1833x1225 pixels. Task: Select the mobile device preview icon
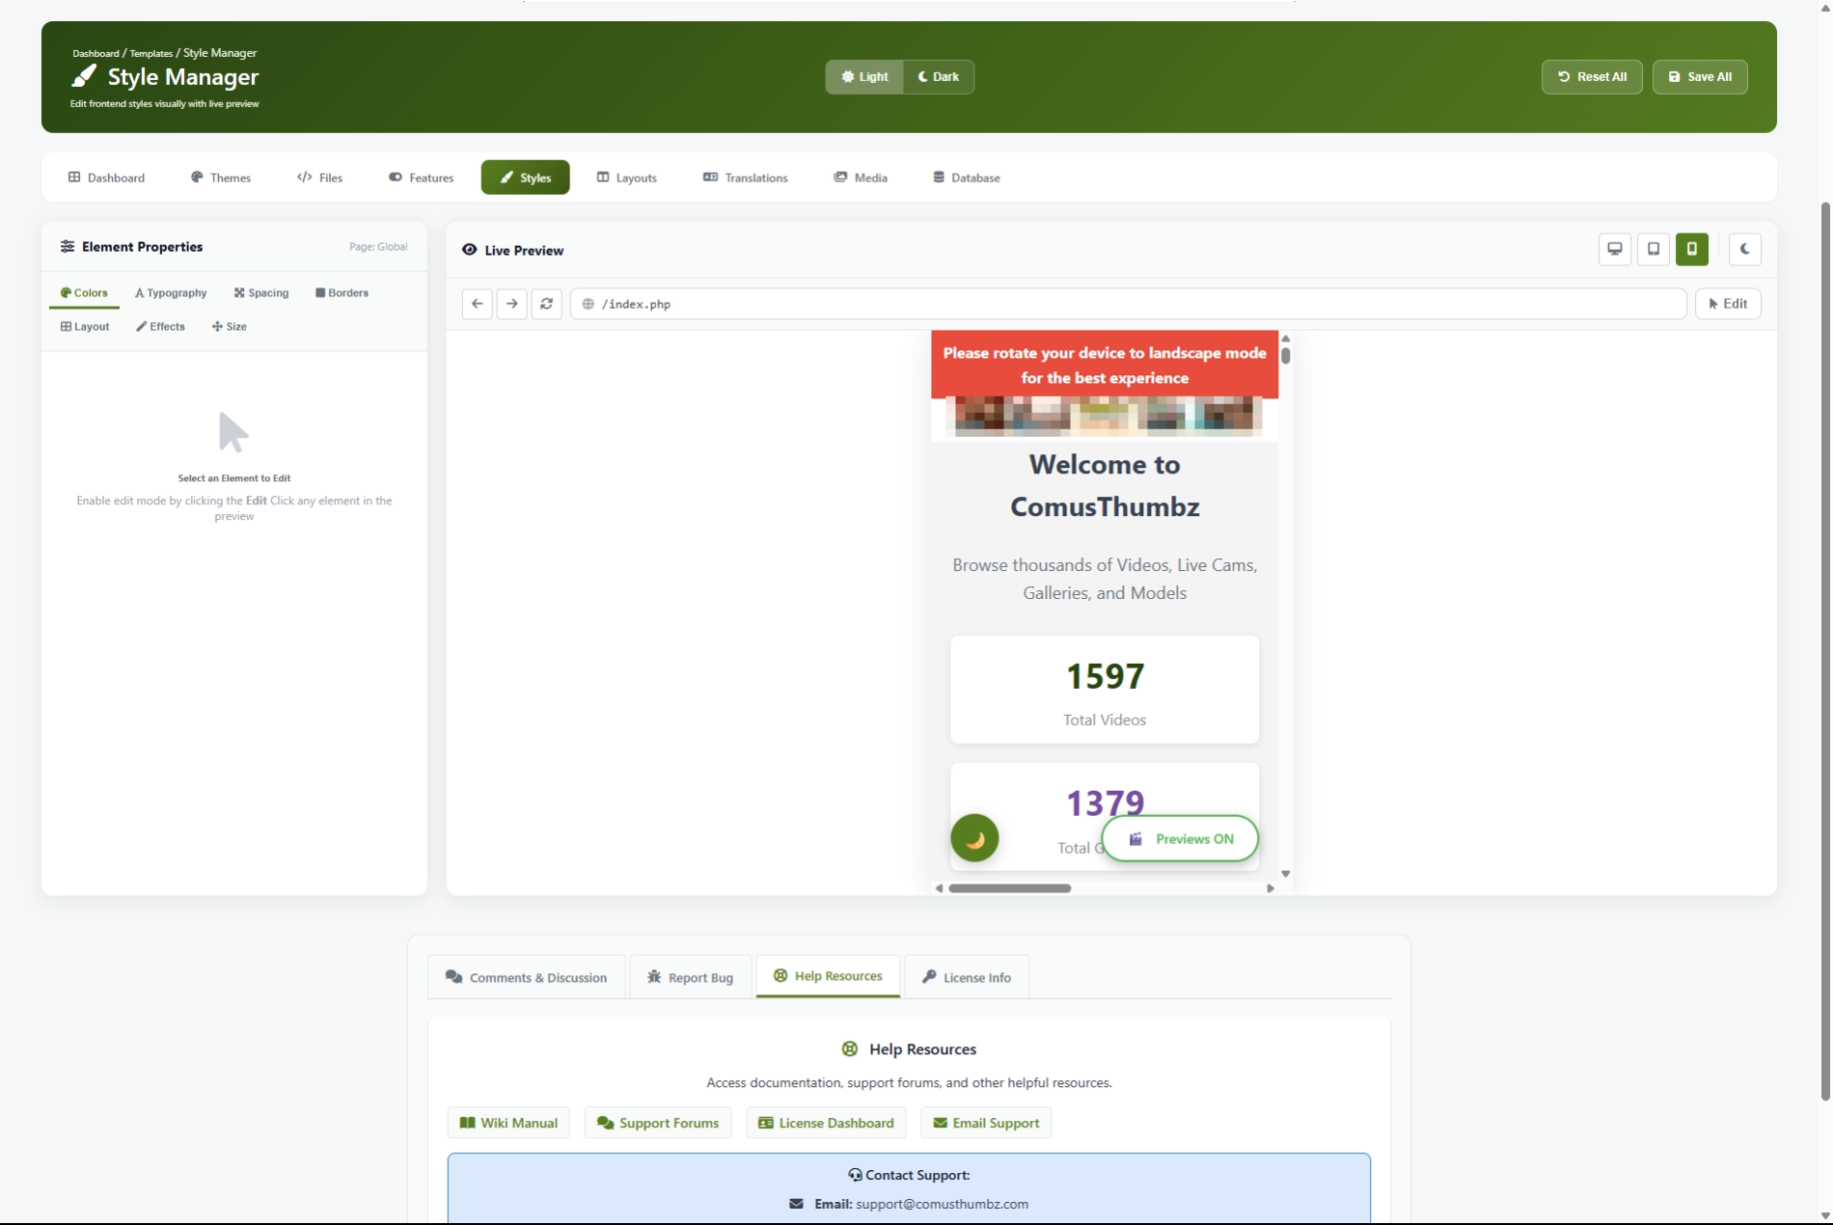pyautogui.click(x=1691, y=249)
